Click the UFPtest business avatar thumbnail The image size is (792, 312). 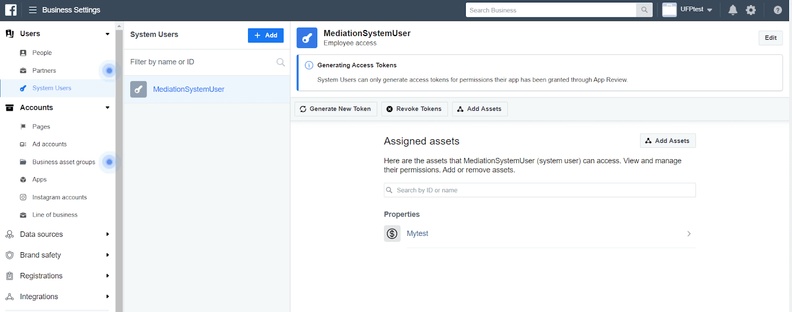tap(669, 10)
